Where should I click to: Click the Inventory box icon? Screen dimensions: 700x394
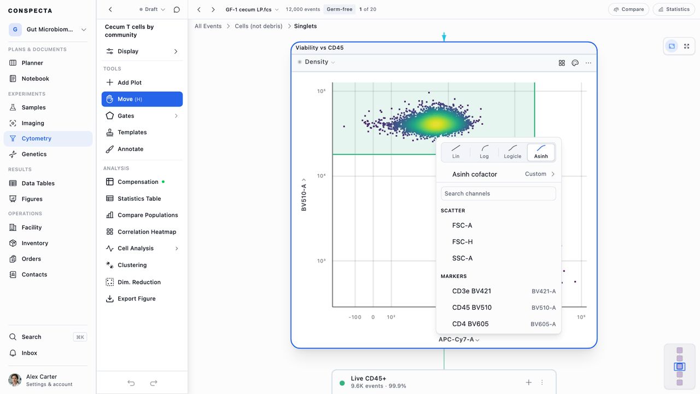(x=13, y=243)
